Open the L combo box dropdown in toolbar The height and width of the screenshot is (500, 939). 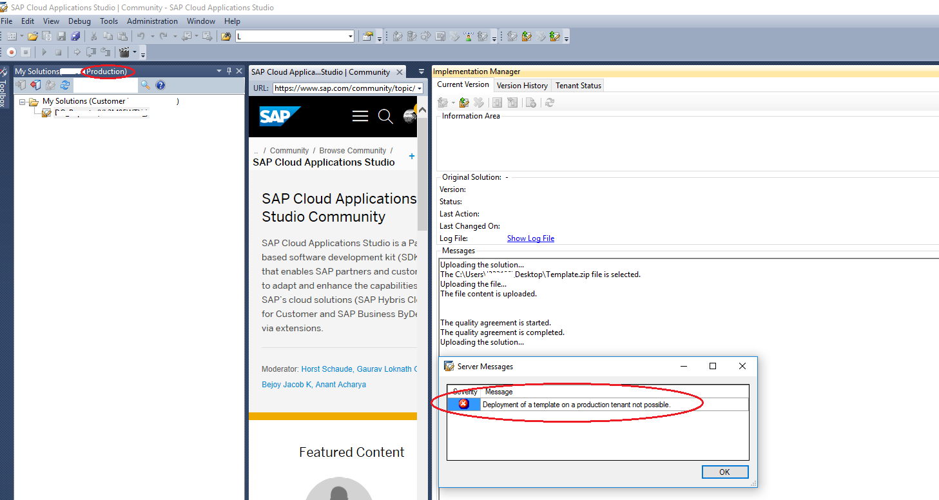[x=351, y=37]
